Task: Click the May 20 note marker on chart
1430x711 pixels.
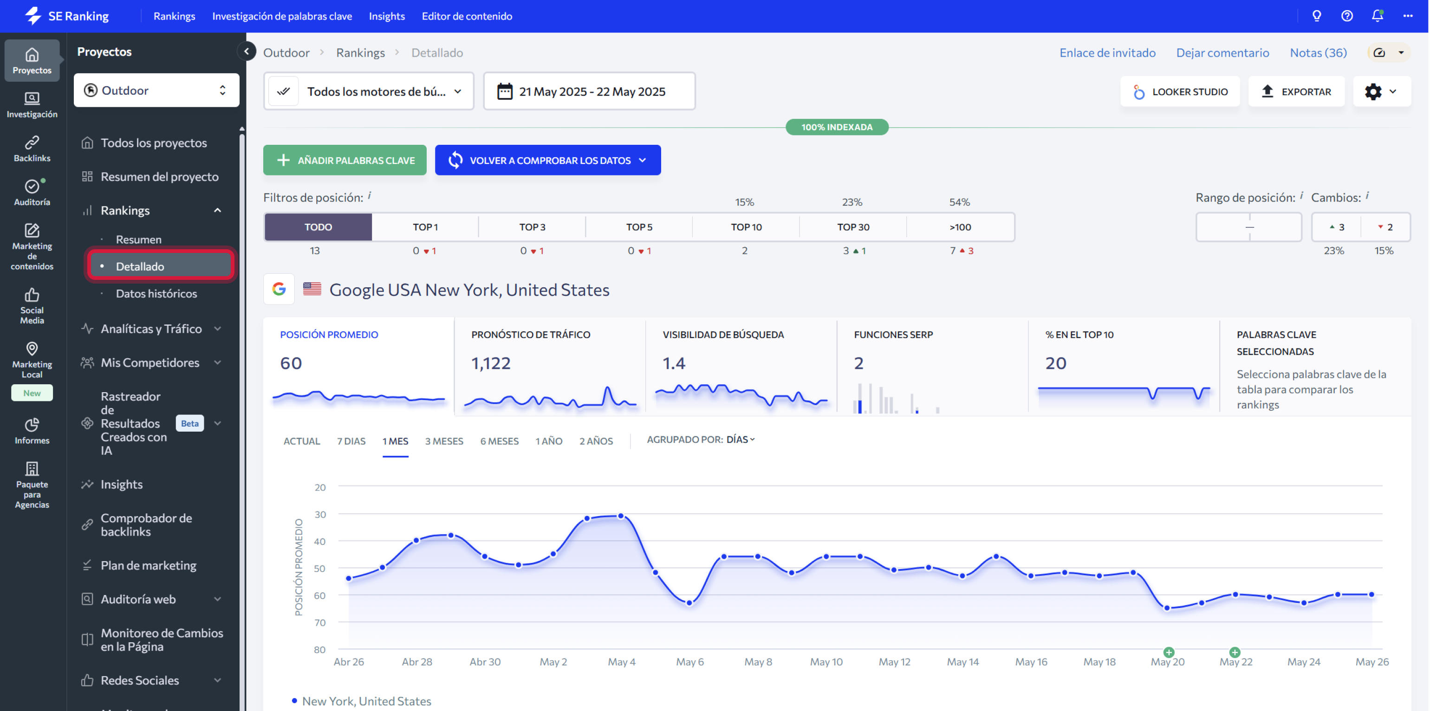Action: point(1169,652)
